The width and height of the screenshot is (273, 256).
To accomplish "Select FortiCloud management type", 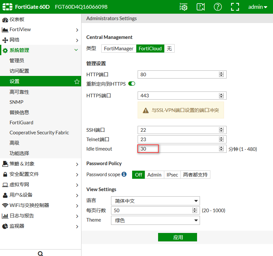I will point(150,49).
